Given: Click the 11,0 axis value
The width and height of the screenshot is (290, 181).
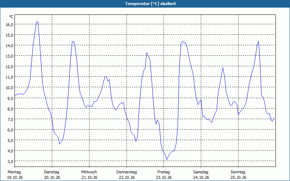Looking at the screenshot, I should tap(9, 77).
